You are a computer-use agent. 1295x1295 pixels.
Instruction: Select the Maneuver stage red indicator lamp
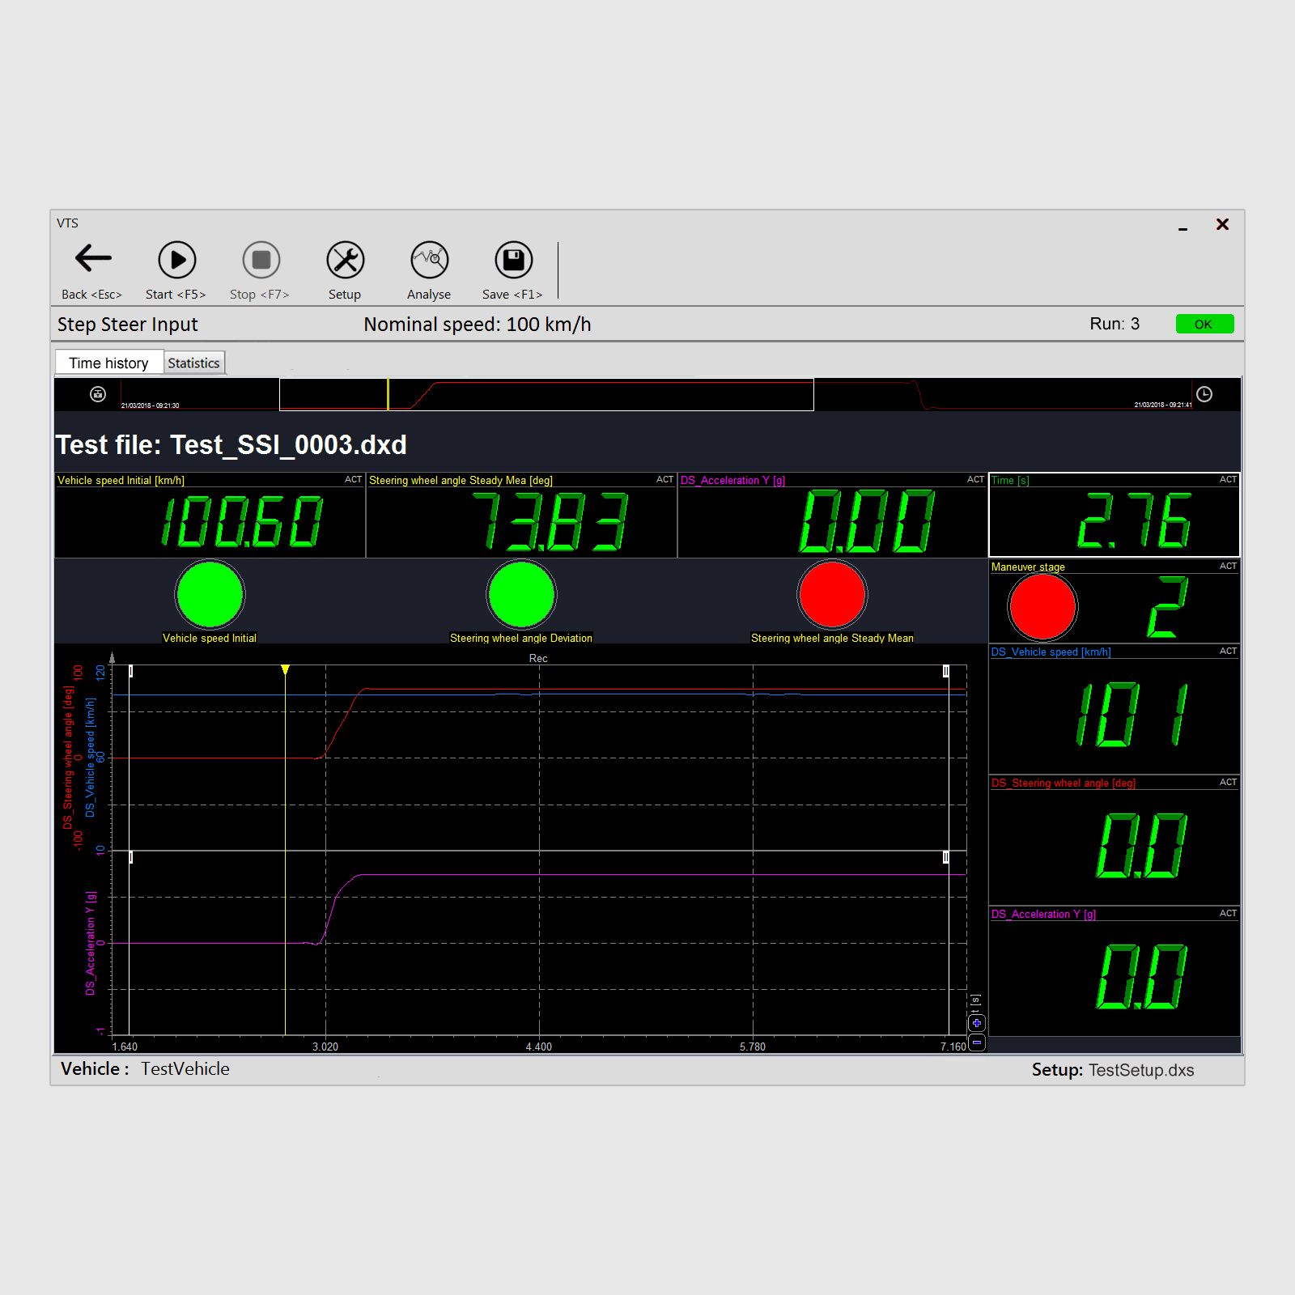[x=1042, y=607]
